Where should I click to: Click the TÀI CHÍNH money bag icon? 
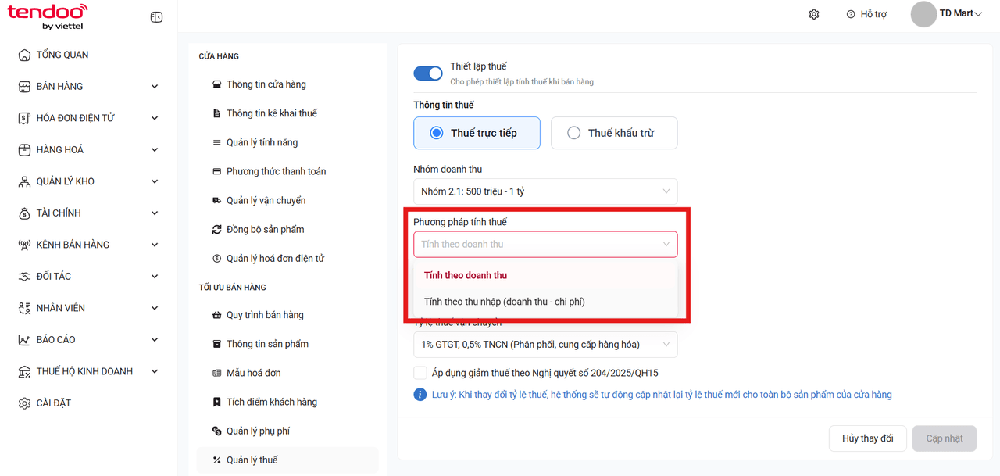(24, 213)
